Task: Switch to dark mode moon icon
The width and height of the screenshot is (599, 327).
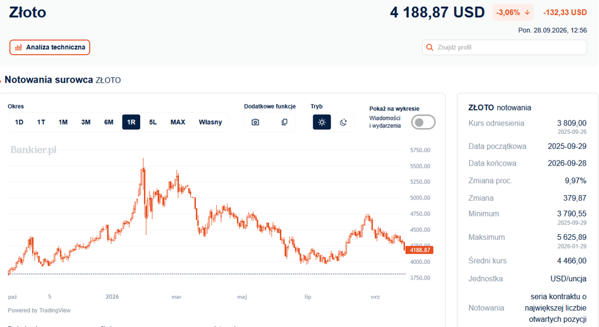Action: 343,122
